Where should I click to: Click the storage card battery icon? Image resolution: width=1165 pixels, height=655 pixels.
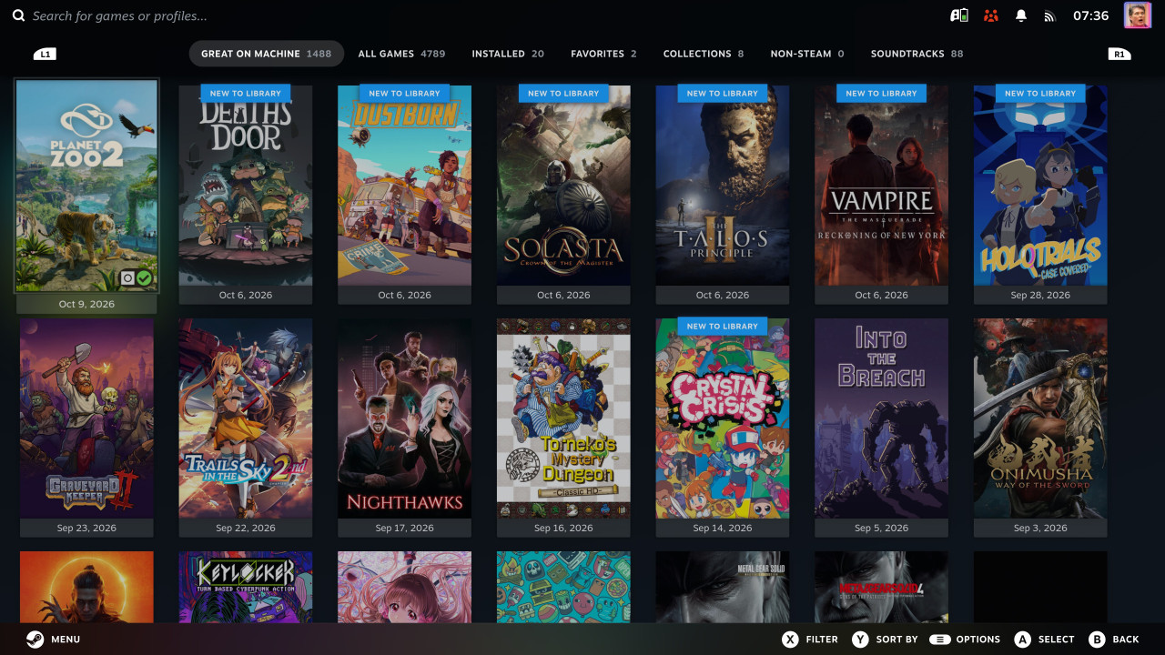[958, 16]
